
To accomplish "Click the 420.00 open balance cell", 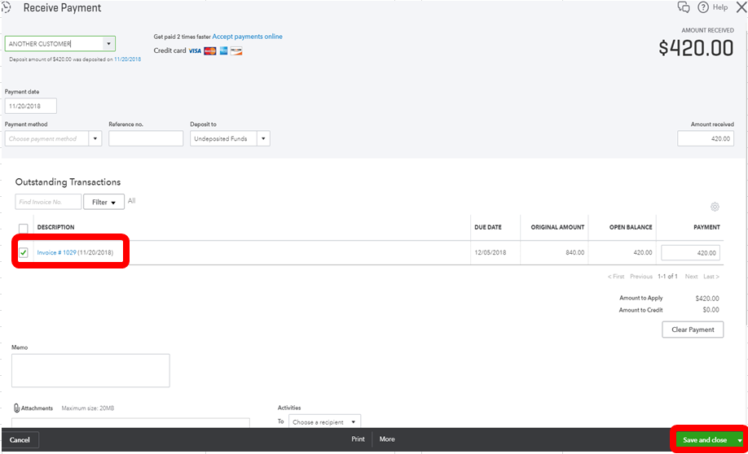I will (643, 252).
